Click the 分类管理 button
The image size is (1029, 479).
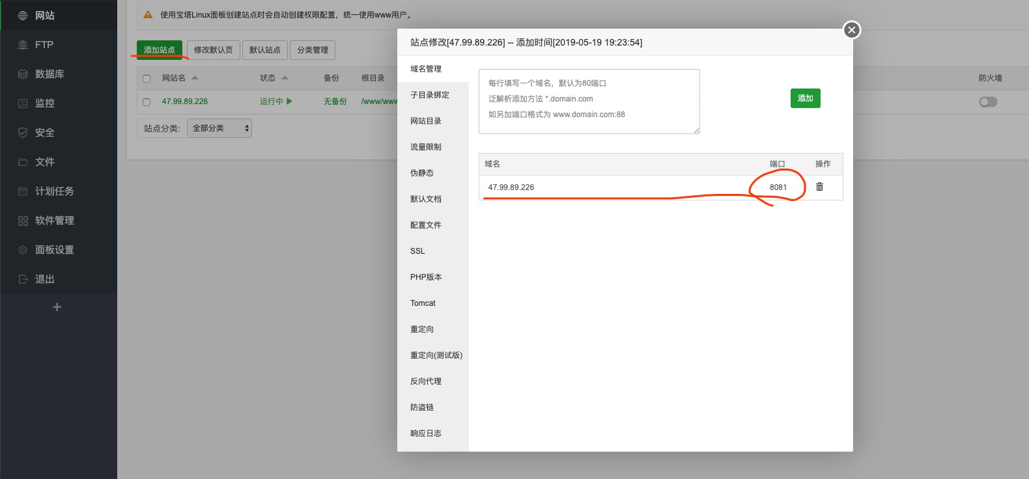(313, 50)
